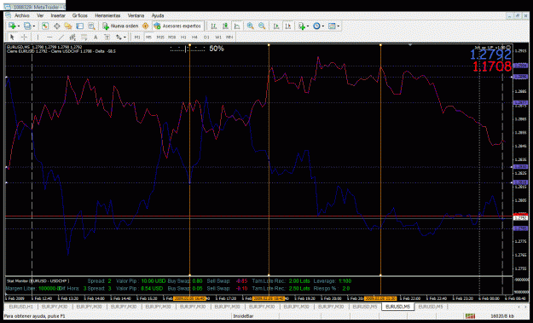The width and height of the screenshot is (533, 323).
Task: Select the arrow cursor tool
Action: [x=12, y=37]
